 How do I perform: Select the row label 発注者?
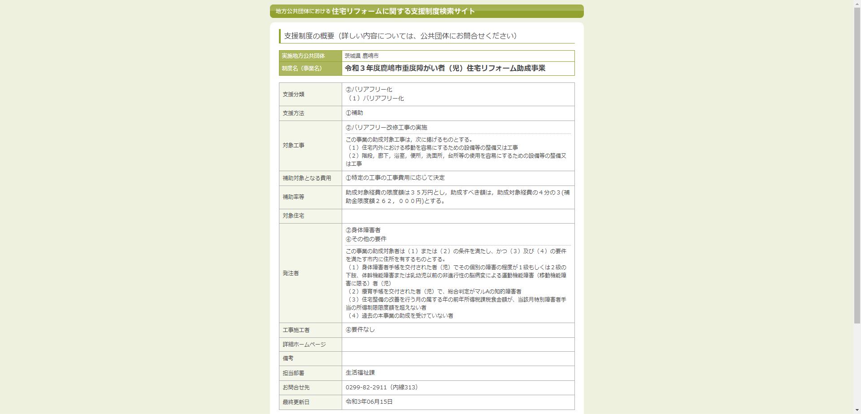pos(291,273)
